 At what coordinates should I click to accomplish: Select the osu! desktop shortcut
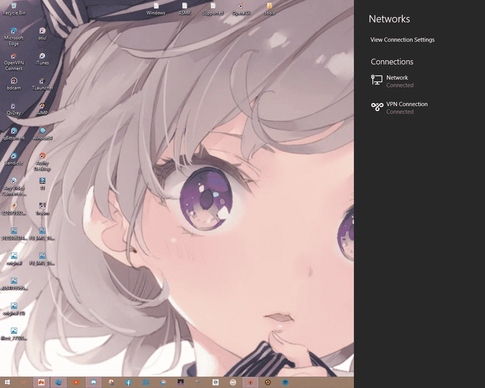coord(42,34)
